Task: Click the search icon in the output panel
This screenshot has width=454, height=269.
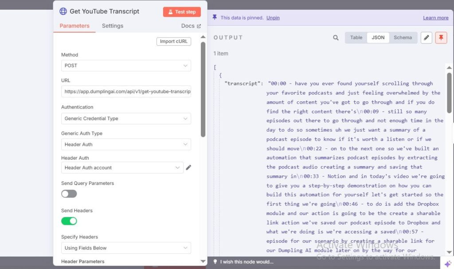Action: [x=336, y=38]
